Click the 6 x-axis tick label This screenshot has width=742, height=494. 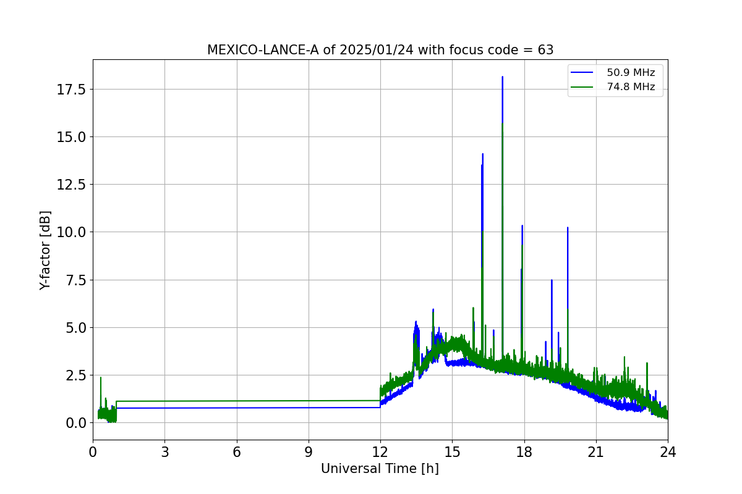pyautogui.click(x=237, y=451)
